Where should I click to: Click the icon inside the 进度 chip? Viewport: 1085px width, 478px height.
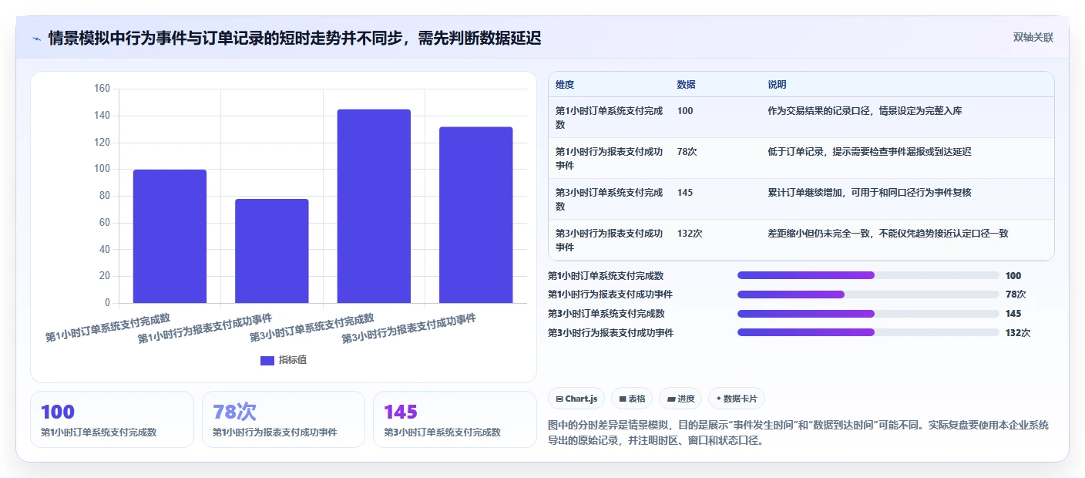[x=670, y=399]
